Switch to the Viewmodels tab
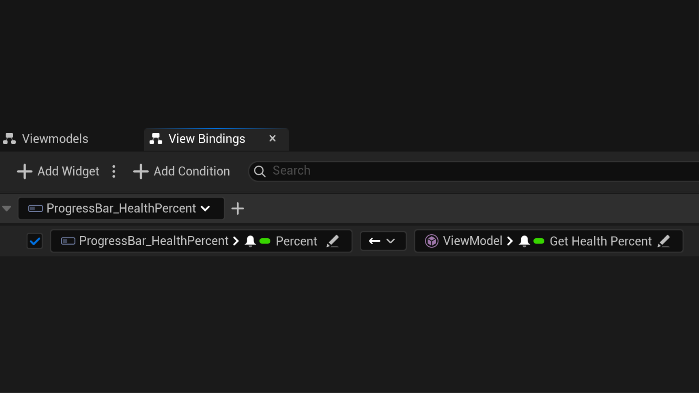The height and width of the screenshot is (393, 699). click(x=55, y=139)
